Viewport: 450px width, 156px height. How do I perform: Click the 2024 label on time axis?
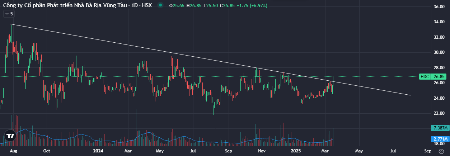pyautogui.click(x=98, y=151)
